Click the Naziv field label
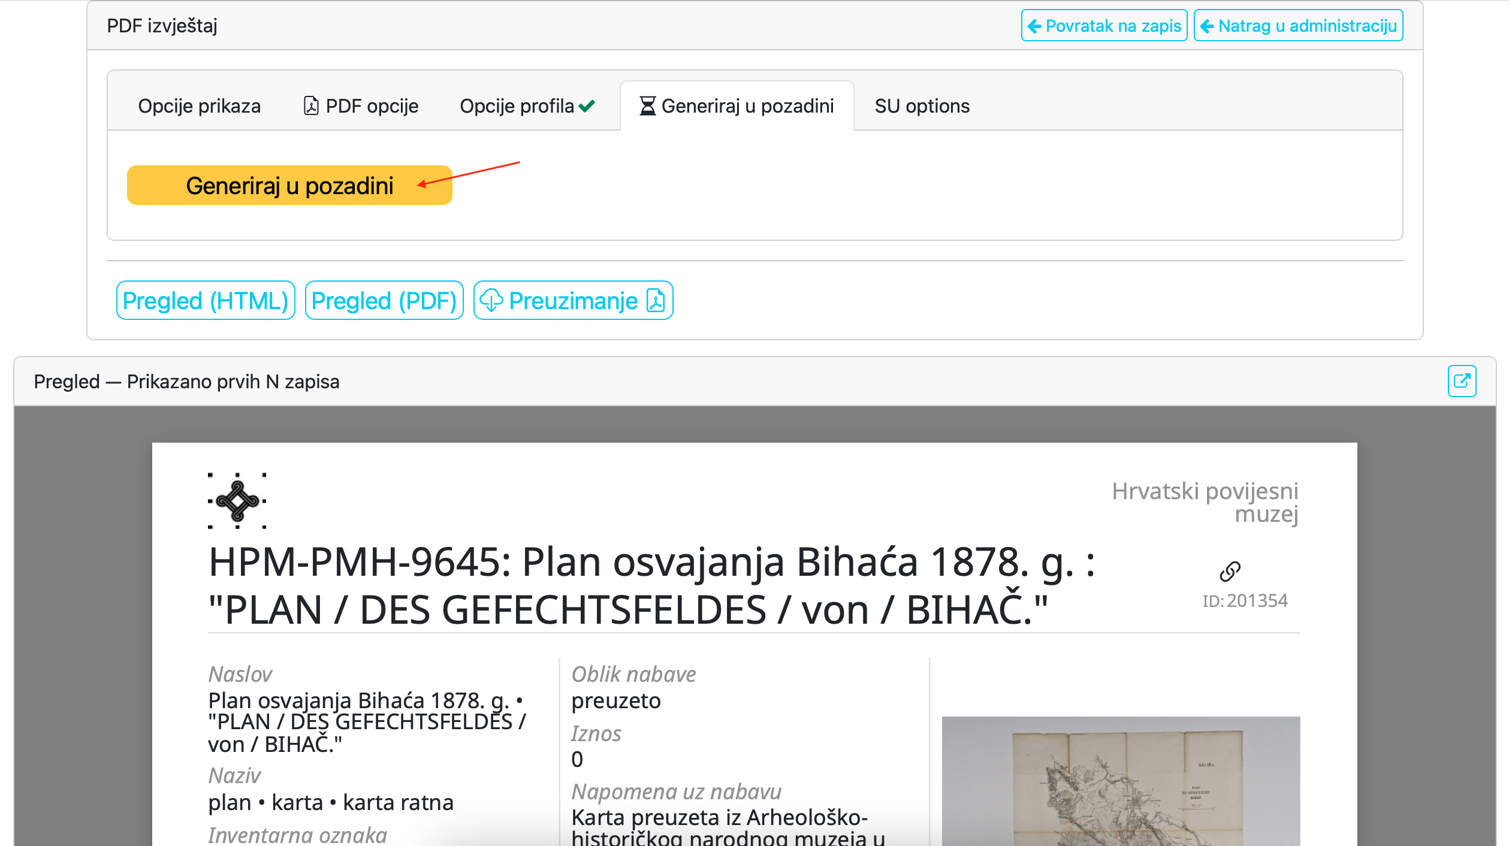Viewport: 1509px width, 846px height. point(234,775)
